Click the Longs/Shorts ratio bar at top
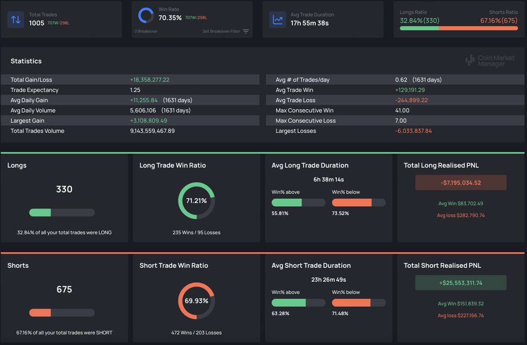 [459, 28]
